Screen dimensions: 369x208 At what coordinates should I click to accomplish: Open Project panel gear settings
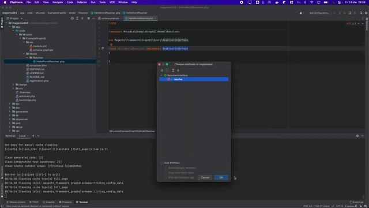click(x=88, y=18)
